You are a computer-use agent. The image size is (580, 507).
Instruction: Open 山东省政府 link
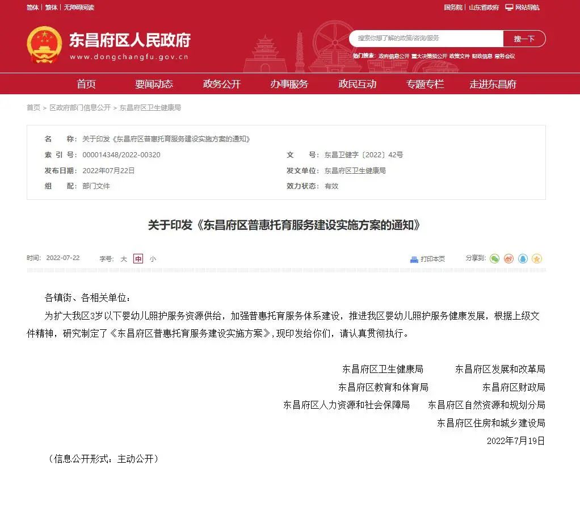[484, 7]
